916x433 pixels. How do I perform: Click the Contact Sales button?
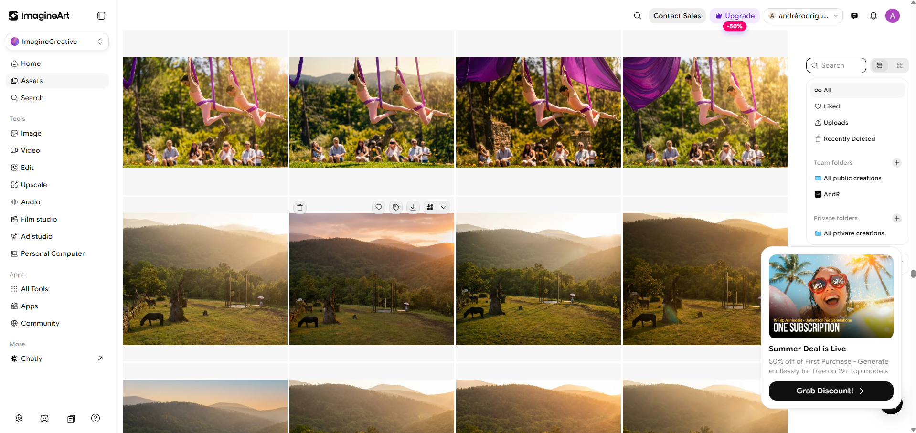677,16
